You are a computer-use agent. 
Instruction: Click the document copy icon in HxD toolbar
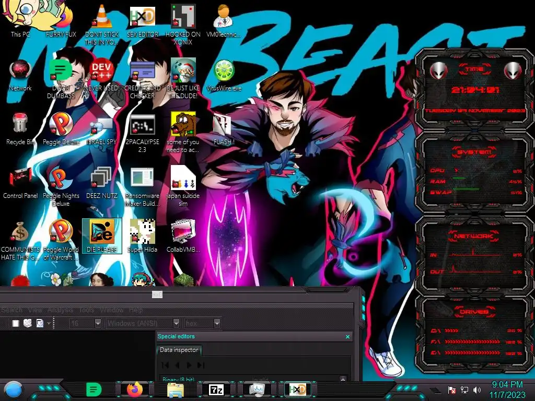tap(40, 323)
